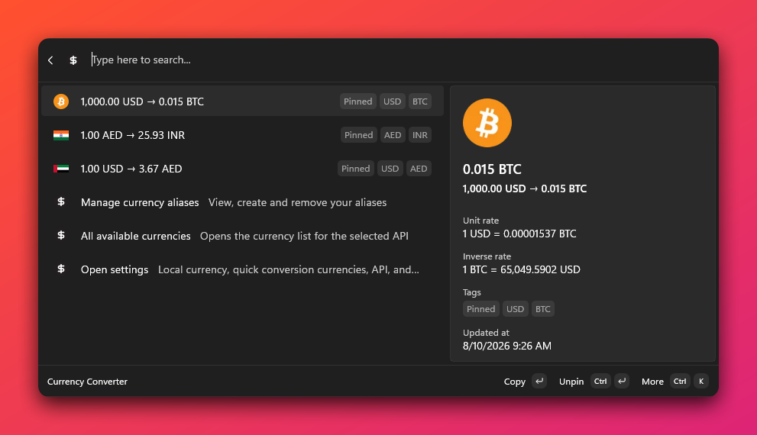
Task: Click the dollar sign icon beside search
Action: click(73, 60)
